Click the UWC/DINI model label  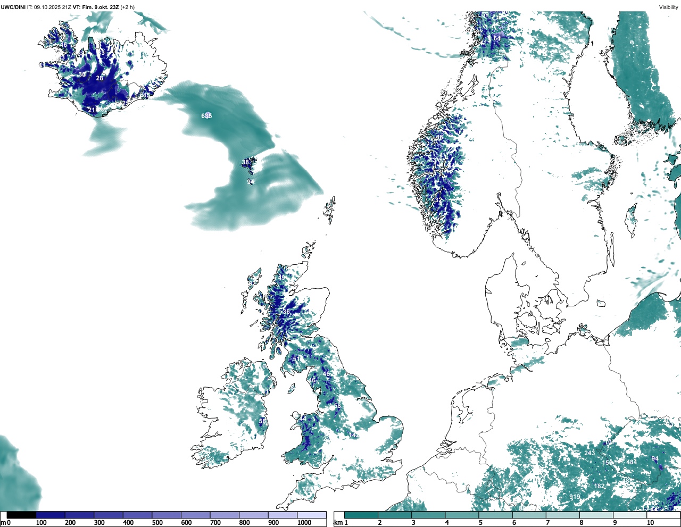(x=13, y=7)
